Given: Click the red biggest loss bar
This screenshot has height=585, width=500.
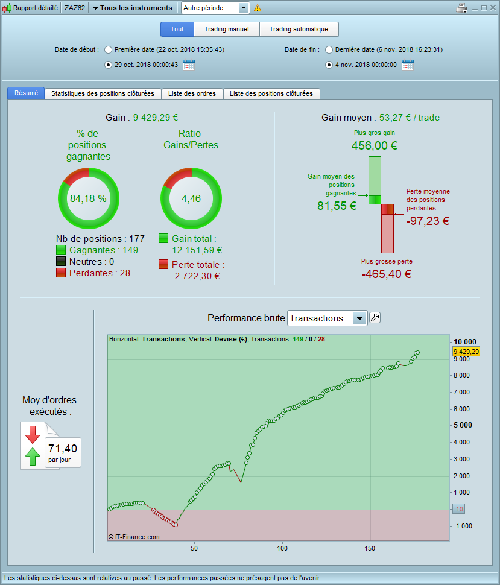Looking at the screenshot, I should pyautogui.click(x=387, y=229).
